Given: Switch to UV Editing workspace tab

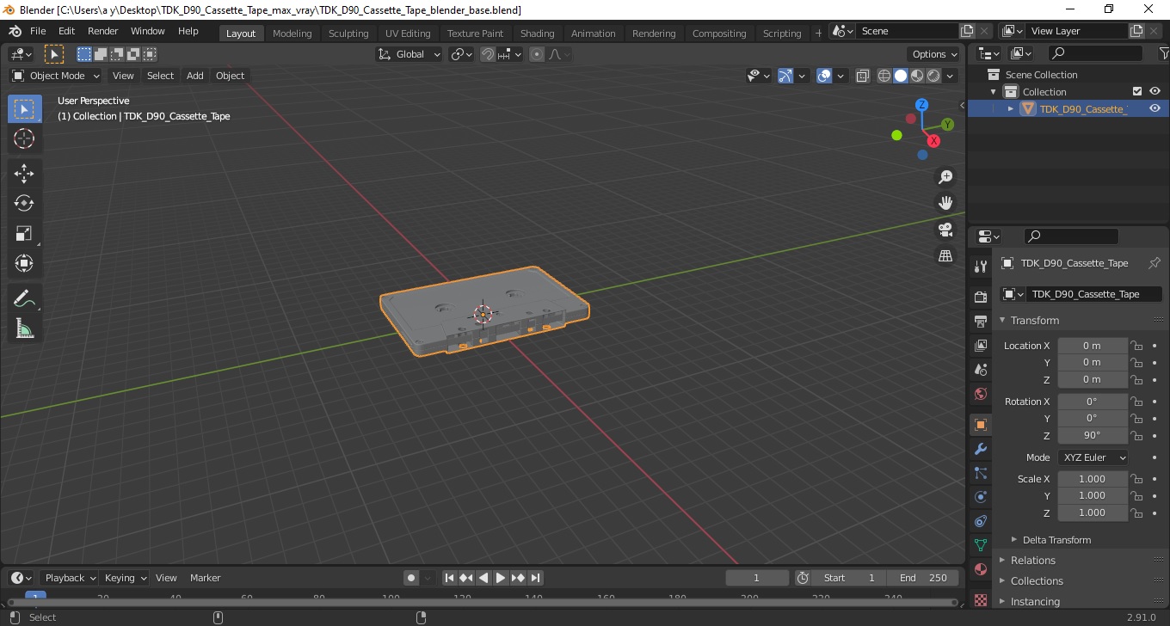Looking at the screenshot, I should (x=407, y=33).
